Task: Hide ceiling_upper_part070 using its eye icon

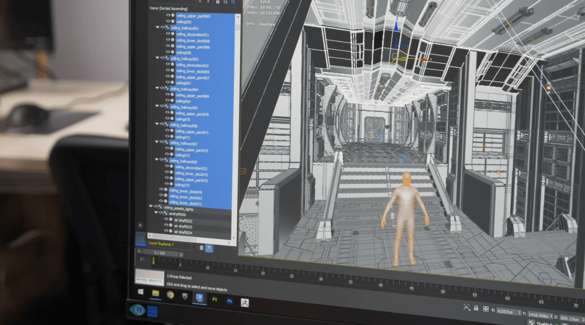Action: (x=167, y=113)
